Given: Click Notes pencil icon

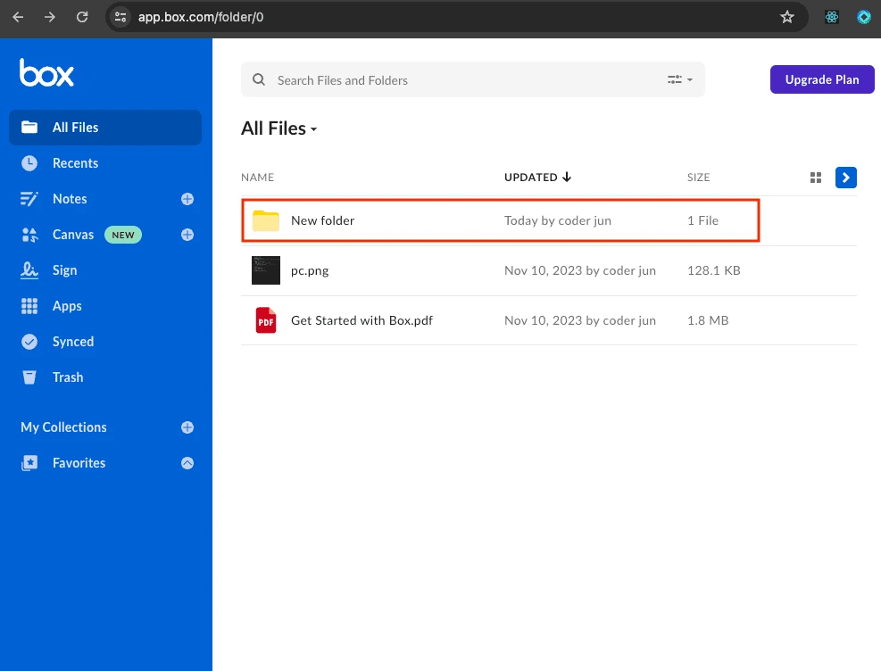Looking at the screenshot, I should pyautogui.click(x=29, y=199).
